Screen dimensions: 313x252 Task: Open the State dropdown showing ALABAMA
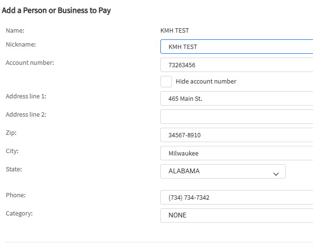[223, 171]
